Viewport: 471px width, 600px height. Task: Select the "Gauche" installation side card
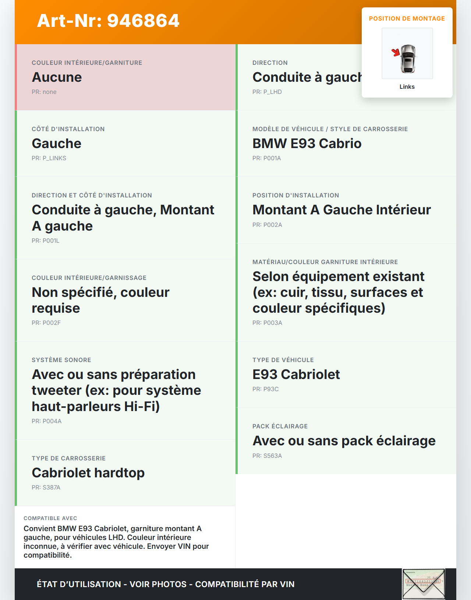(125, 144)
